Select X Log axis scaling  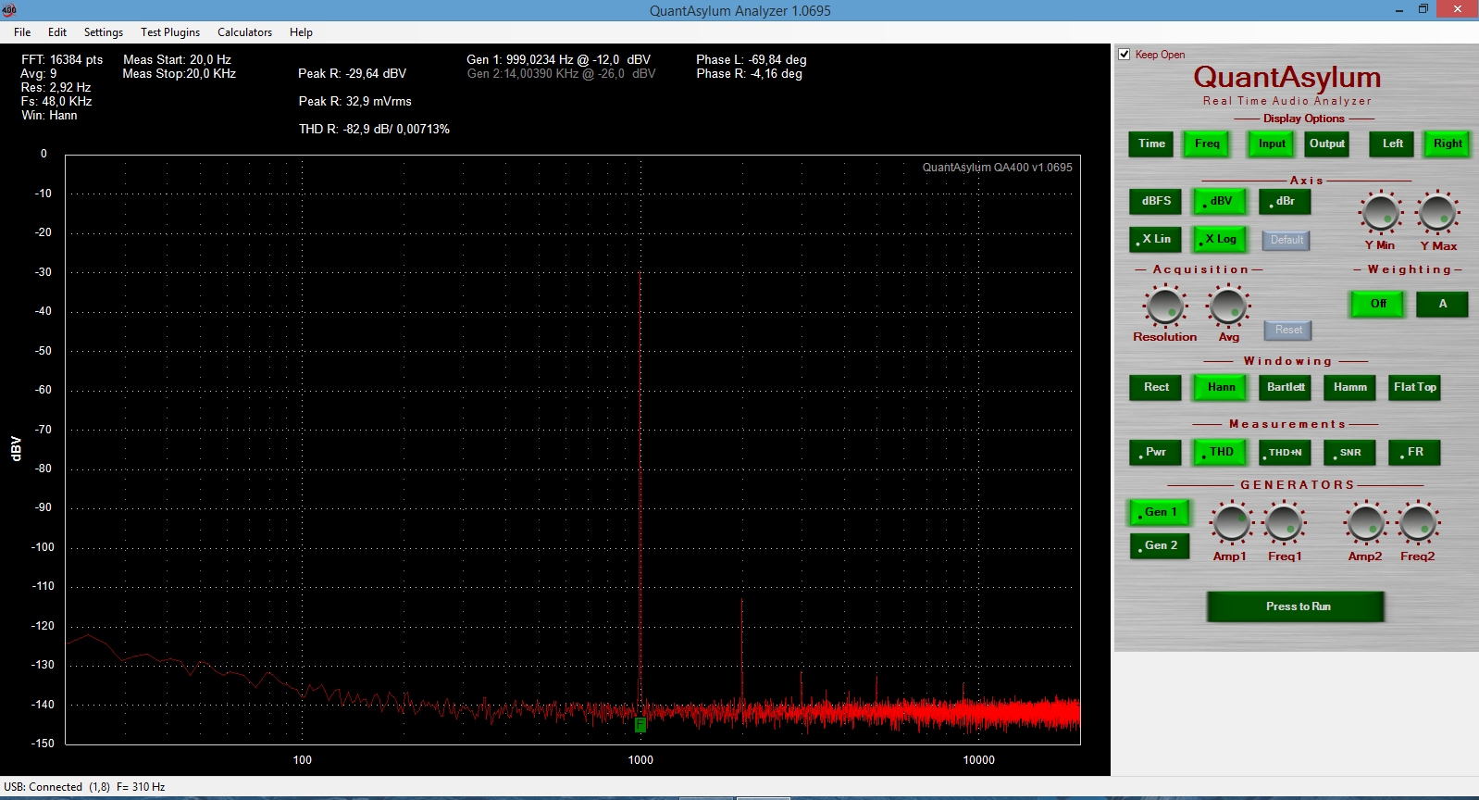coord(1220,239)
